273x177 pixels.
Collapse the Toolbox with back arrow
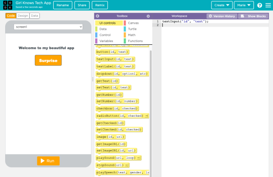(x=98, y=16)
